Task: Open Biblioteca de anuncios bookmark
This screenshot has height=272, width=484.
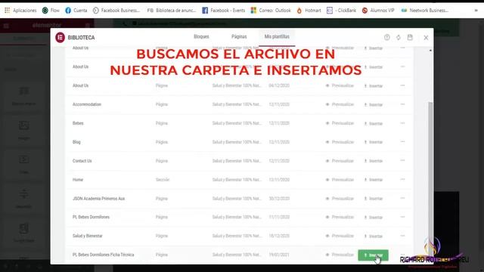Action: click(x=172, y=11)
